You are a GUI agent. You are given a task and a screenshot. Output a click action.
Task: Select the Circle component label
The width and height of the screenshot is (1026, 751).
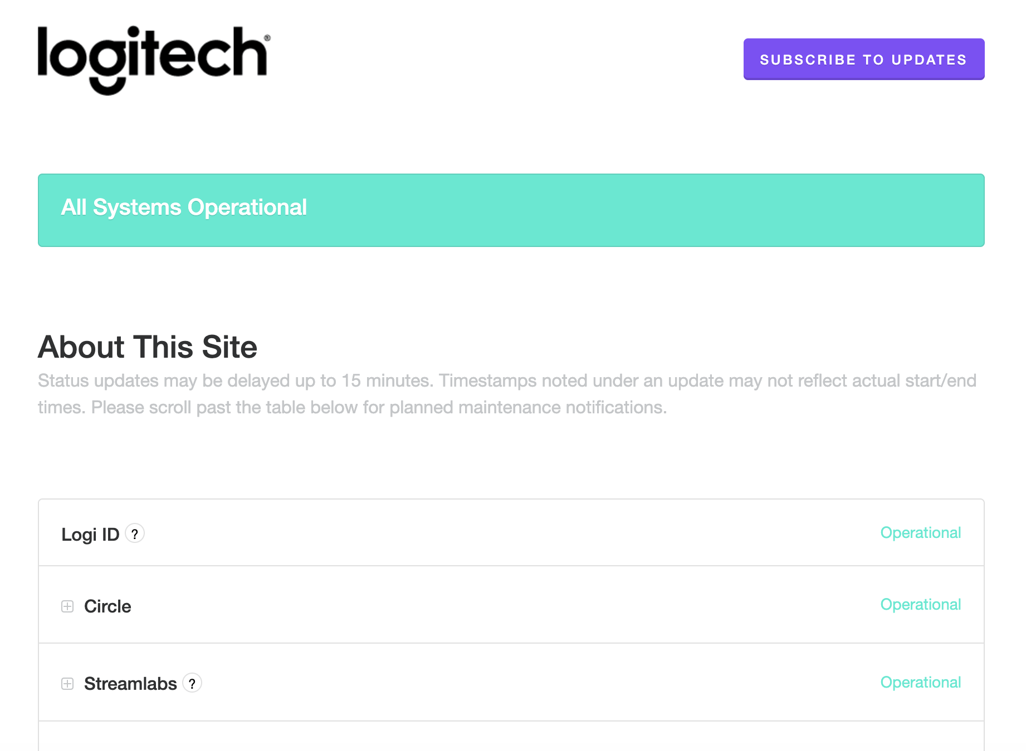[108, 606]
